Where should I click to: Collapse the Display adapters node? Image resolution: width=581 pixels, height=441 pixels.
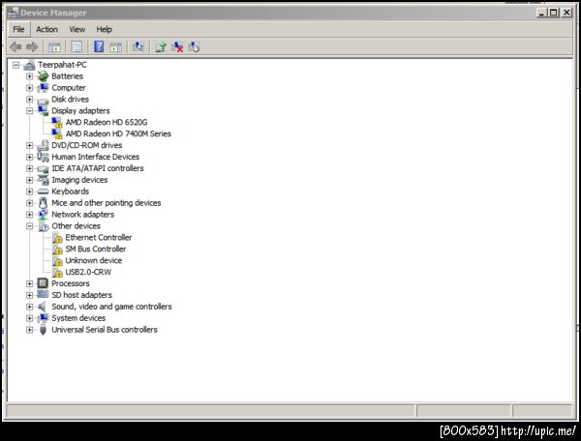tap(30, 111)
